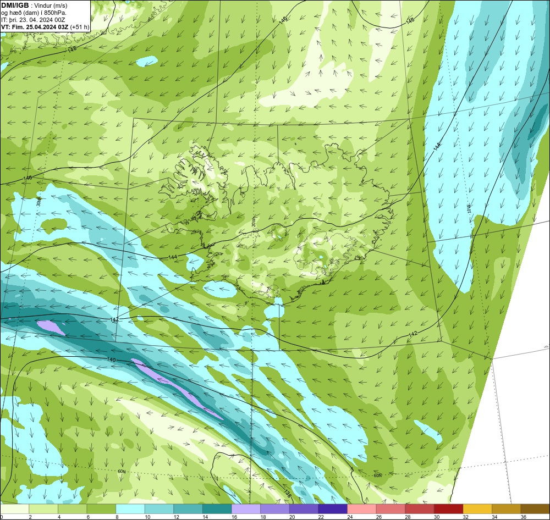Pick the 28–30 m/s red legend swatch
Image resolution: width=550 pixels, height=520 pixels.
(420, 509)
